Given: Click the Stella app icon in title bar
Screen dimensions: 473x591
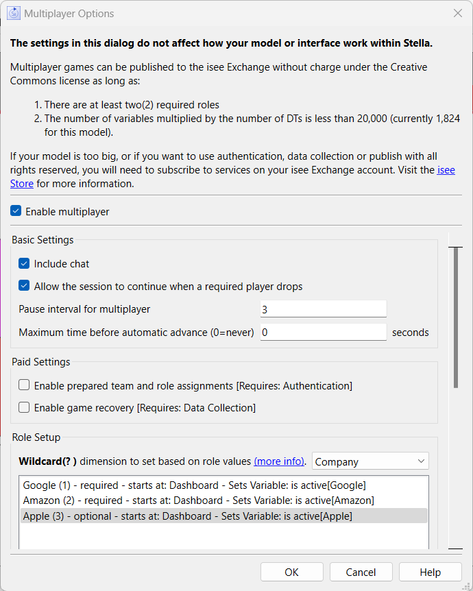Looking at the screenshot, I should [x=14, y=13].
